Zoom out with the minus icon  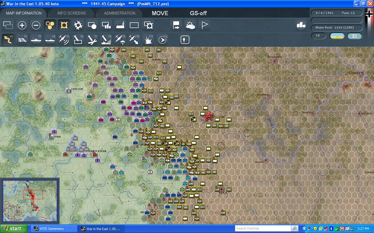click(x=36, y=25)
